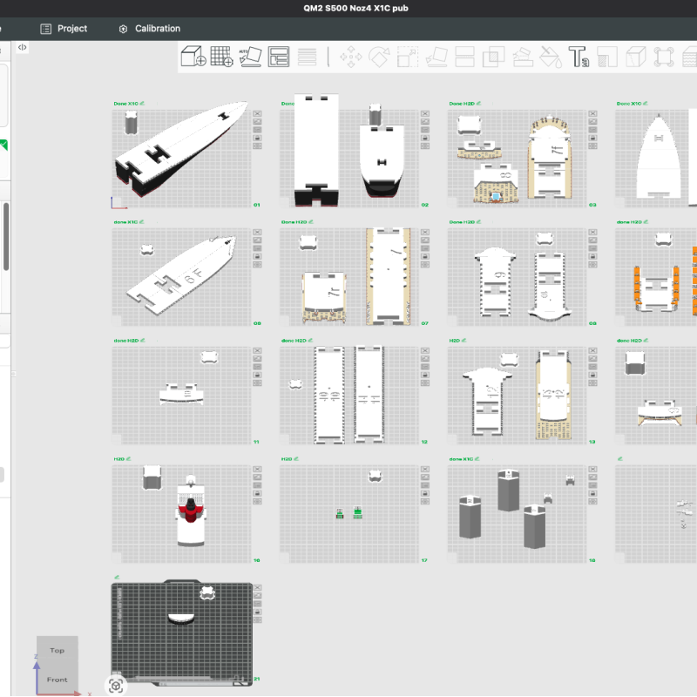Toggle the lock on plate 01
697x697 pixels.
pyautogui.click(x=257, y=137)
